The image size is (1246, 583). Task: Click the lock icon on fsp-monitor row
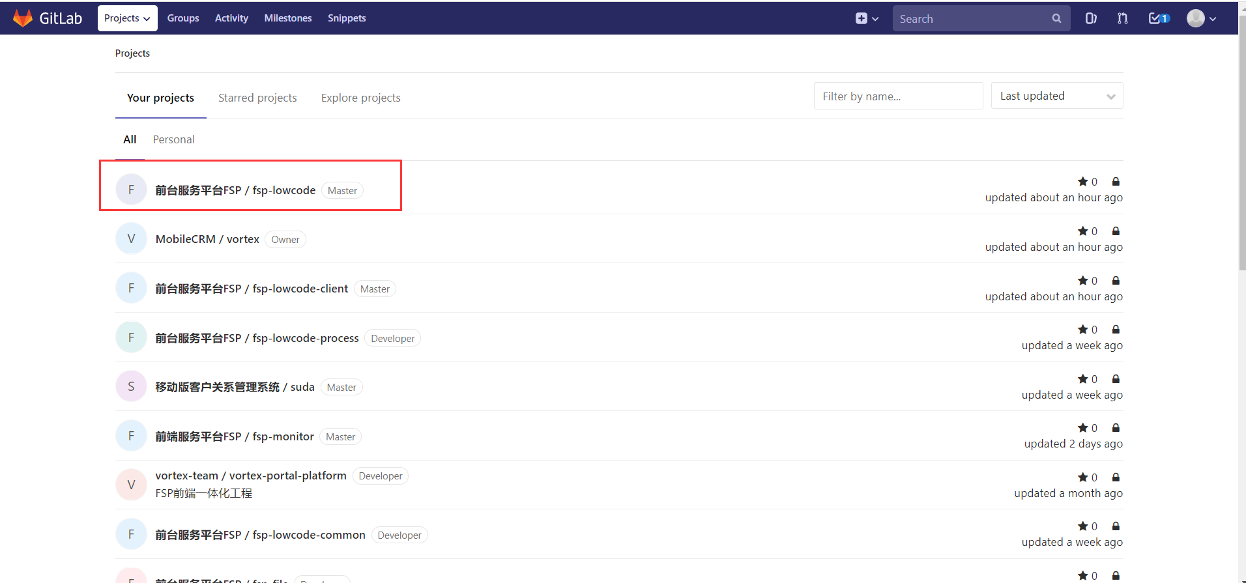(x=1116, y=428)
